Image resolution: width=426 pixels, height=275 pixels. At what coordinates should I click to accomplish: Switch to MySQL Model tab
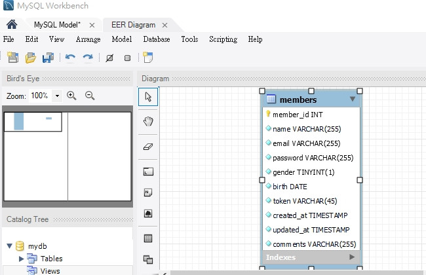57,25
